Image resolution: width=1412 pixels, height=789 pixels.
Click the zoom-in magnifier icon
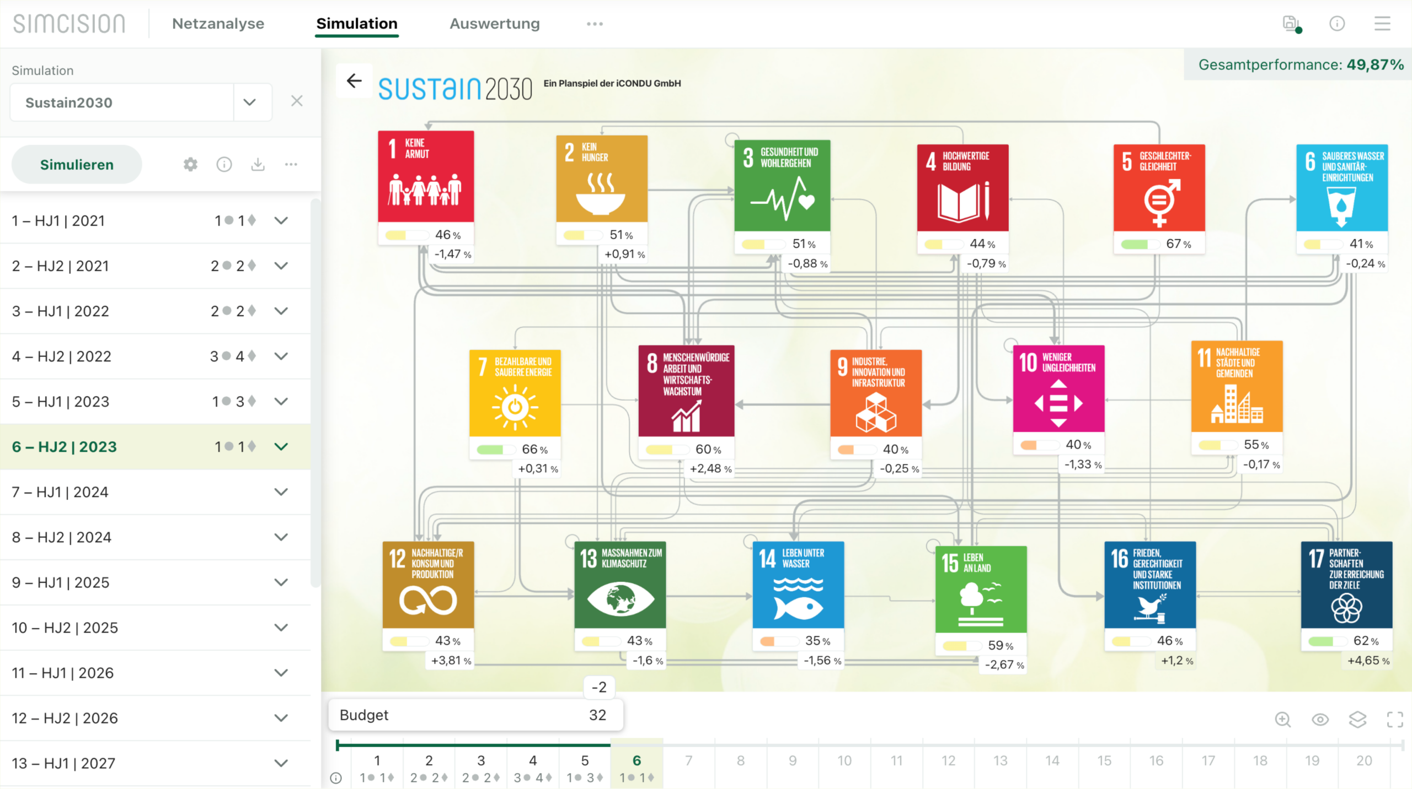tap(1282, 720)
